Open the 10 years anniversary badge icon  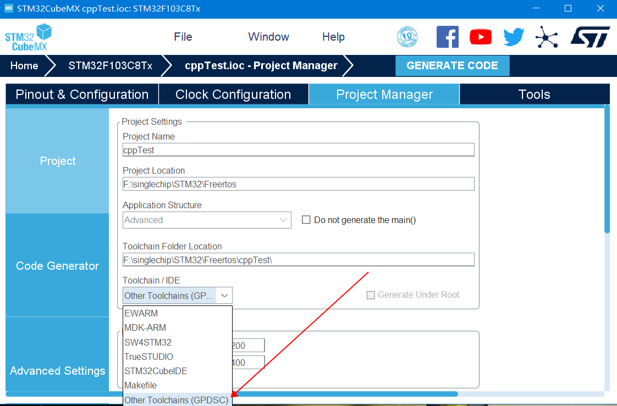pyautogui.click(x=407, y=37)
